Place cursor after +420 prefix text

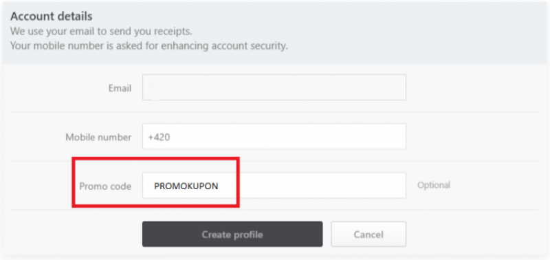click(171, 137)
